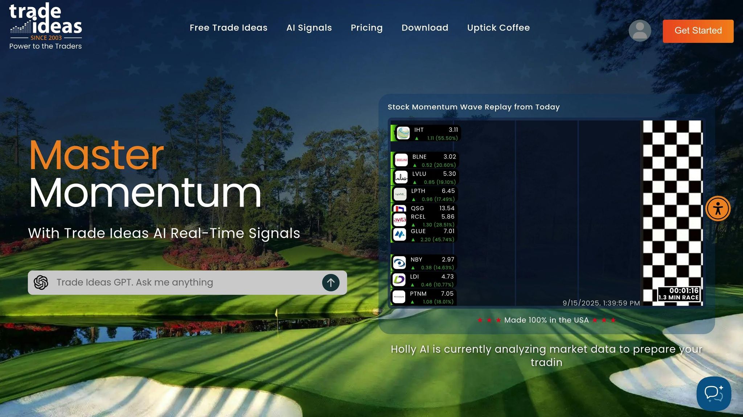Click the QSG stock logo icon
Screen dimensions: 743x417
click(x=400, y=208)
